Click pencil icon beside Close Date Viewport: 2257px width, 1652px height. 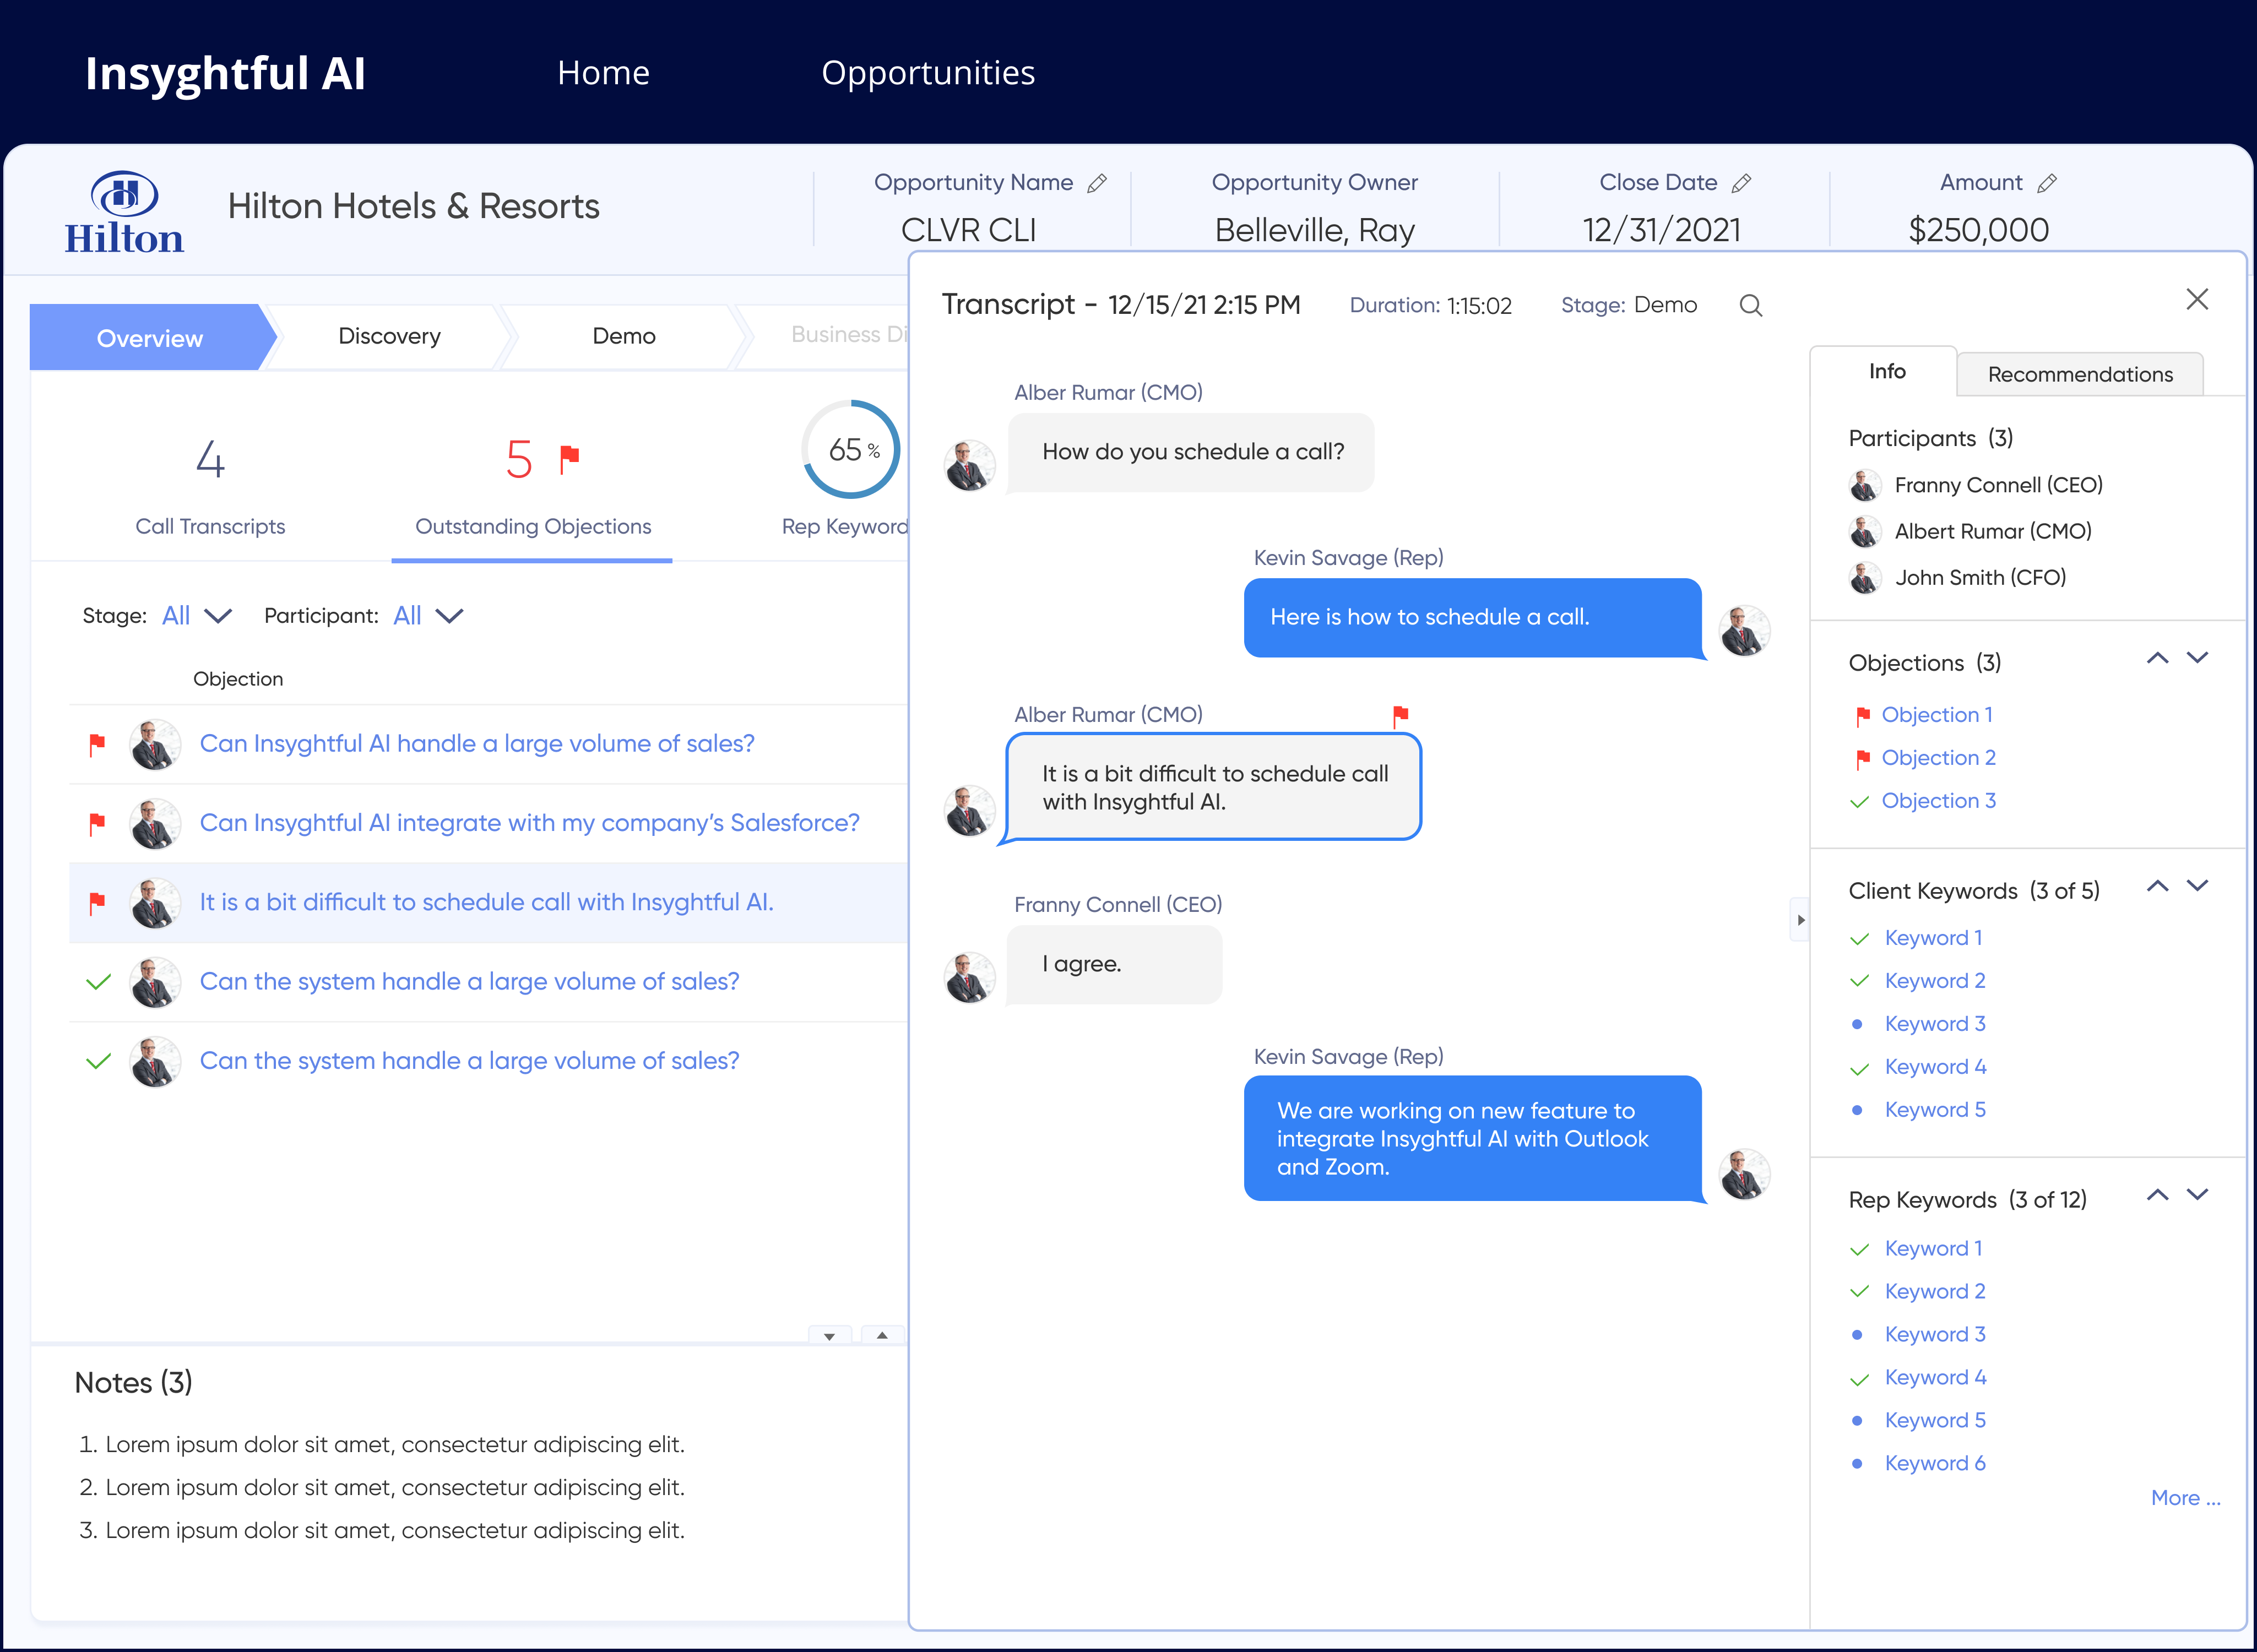(1741, 183)
